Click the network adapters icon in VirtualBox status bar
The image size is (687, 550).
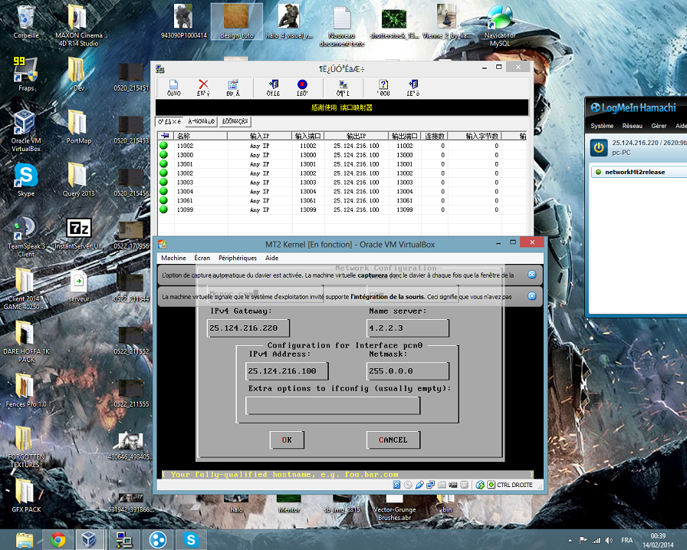click(430, 485)
